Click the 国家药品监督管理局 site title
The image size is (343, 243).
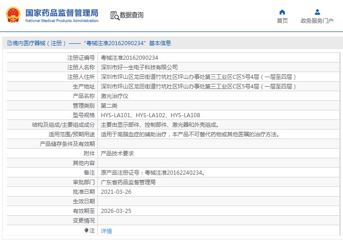[x=62, y=12]
